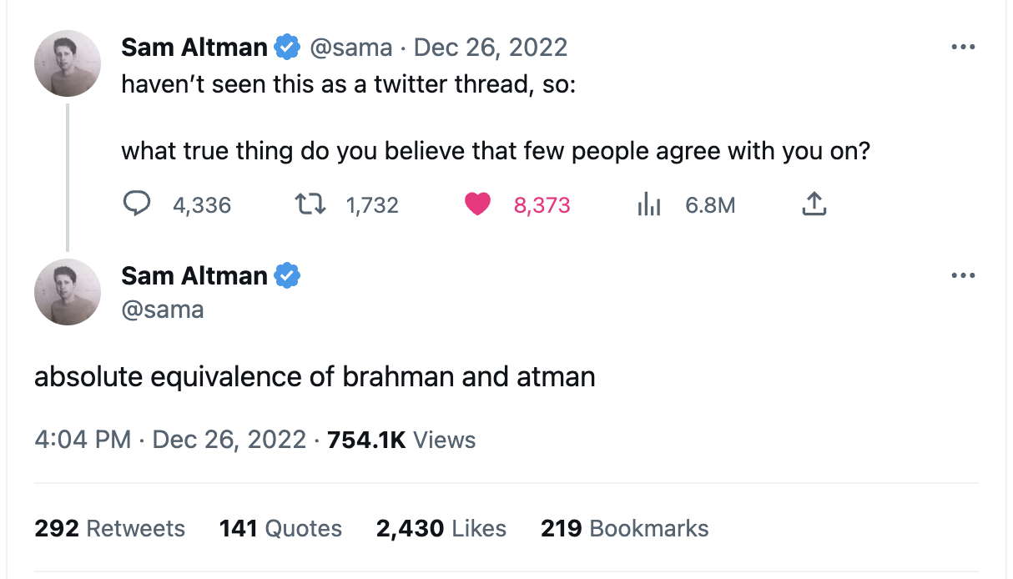Open the 2,430 Likes list
This screenshot has height=579, width=1013.
click(441, 528)
